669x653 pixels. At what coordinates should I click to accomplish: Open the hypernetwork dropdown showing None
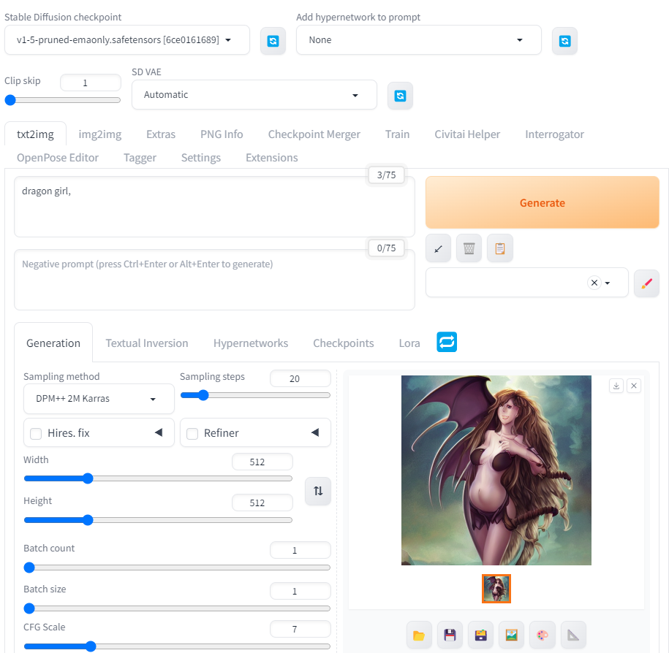click(418, 40)
